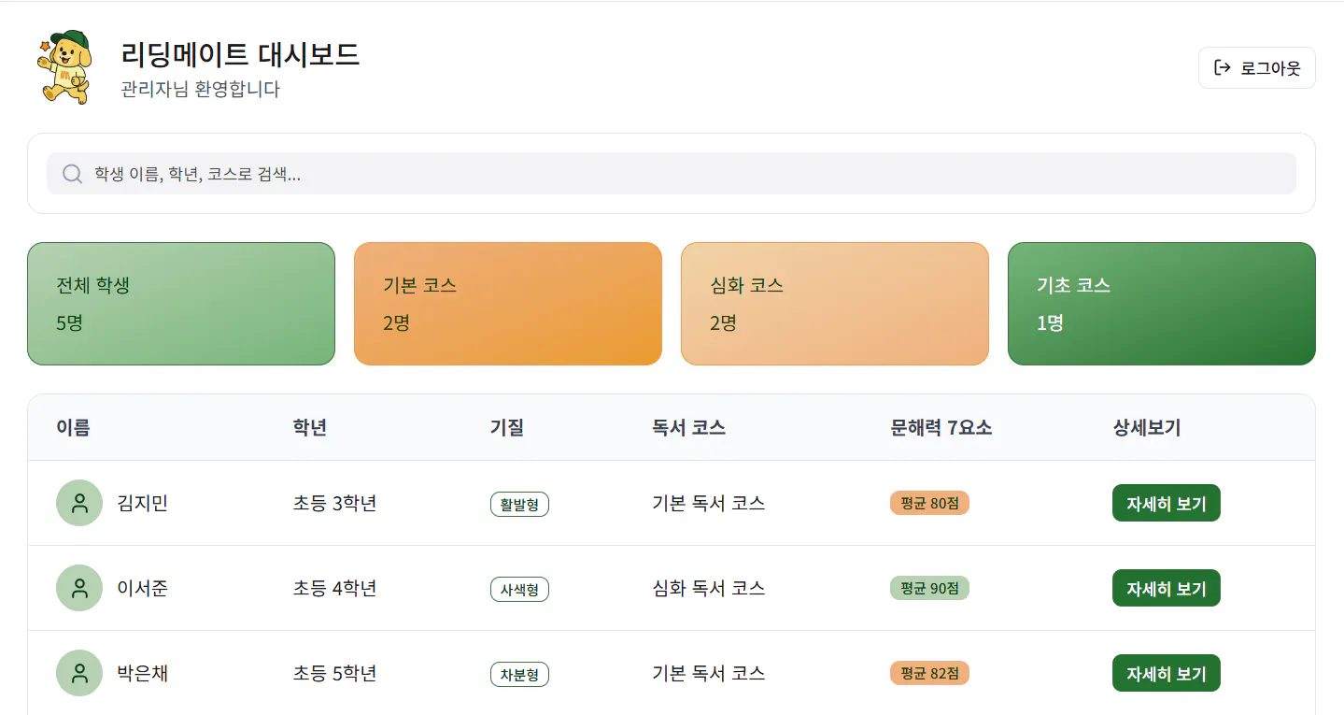Select the 기본 코스 summary card
Image resolution: width=1344 pixels, height=715 pixels.
[x=508, y=303]
